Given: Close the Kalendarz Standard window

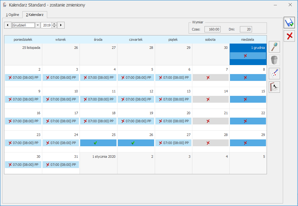Looking at the screenshot, I should [x=290, y=5].
